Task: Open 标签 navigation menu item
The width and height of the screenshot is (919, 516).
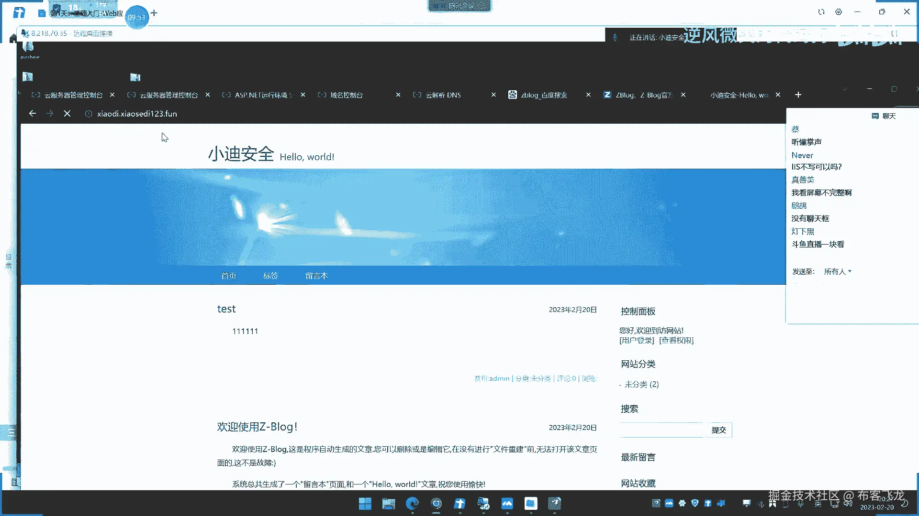Action: (x=270, y=276)
